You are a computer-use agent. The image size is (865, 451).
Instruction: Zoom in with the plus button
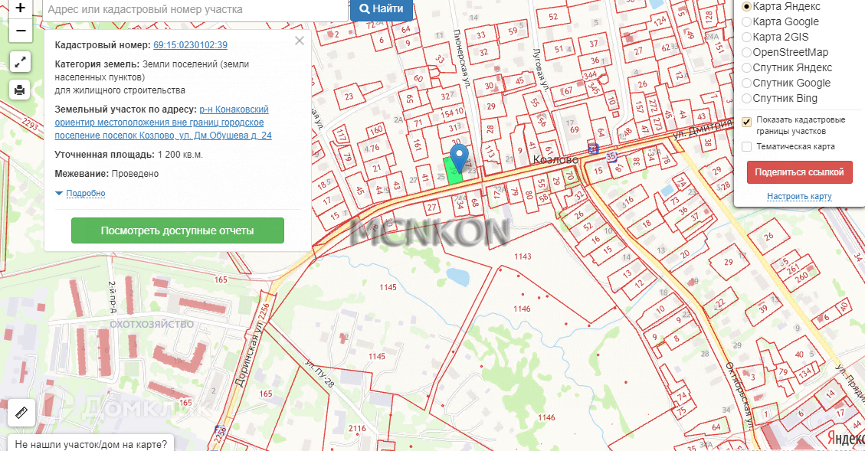(x=21, y=9)
